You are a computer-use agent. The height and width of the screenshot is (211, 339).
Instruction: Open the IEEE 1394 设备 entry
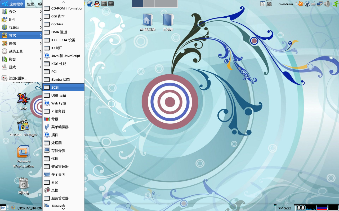[x=63, y=40]
